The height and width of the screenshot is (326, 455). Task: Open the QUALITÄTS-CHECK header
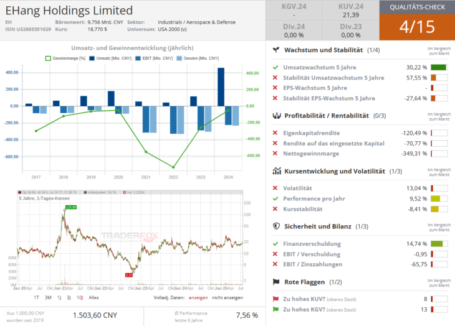click(x=417, y=7)
